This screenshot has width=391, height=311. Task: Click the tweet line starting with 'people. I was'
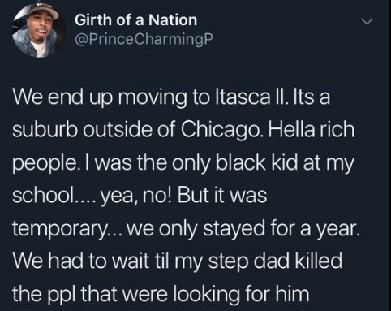tap(183, 164)
